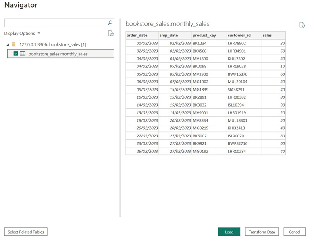Image resolution: width=314 pixels, height=240 pixels.
Task: Click the table icon for monthly_sales
Action: pos(23,54)
